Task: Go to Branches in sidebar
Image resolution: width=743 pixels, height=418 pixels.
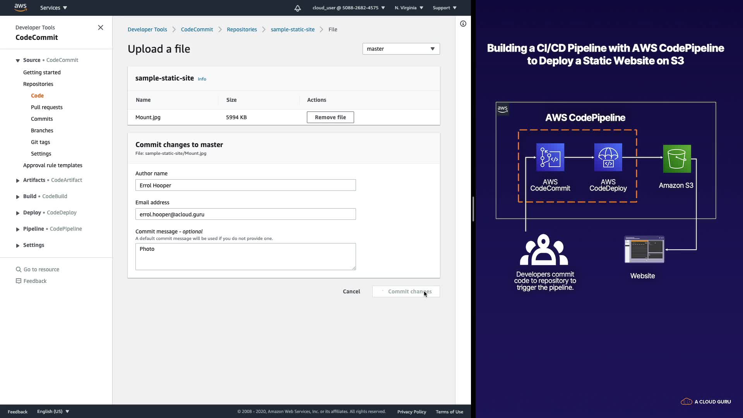Action: click(x=42, y=130)
